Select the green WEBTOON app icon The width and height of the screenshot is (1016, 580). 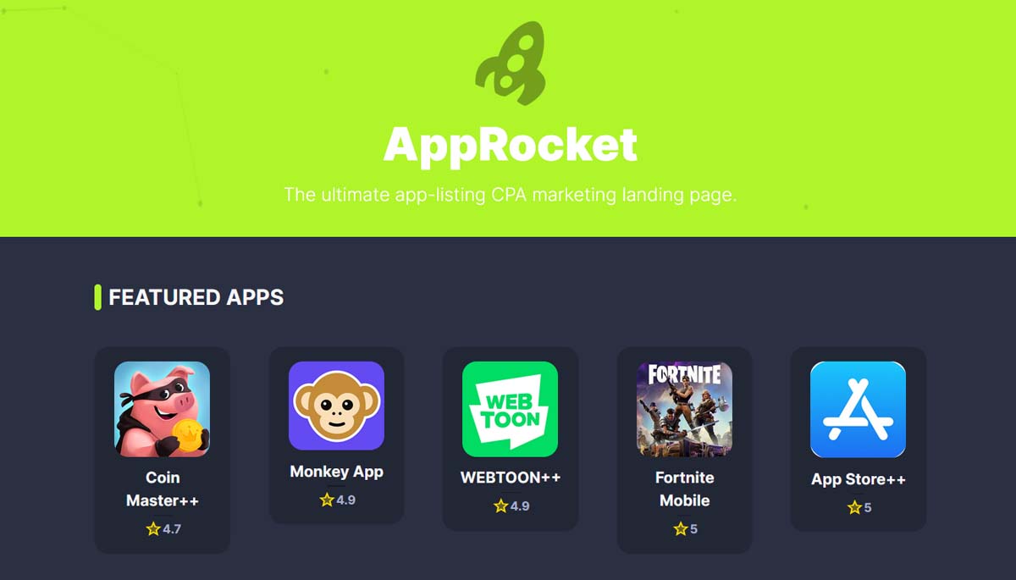tap(510, 409)
